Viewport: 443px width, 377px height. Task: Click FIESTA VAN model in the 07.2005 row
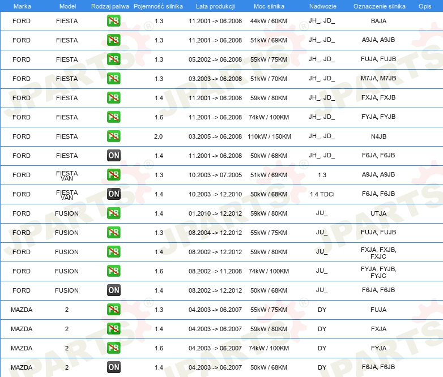point(67,175)
